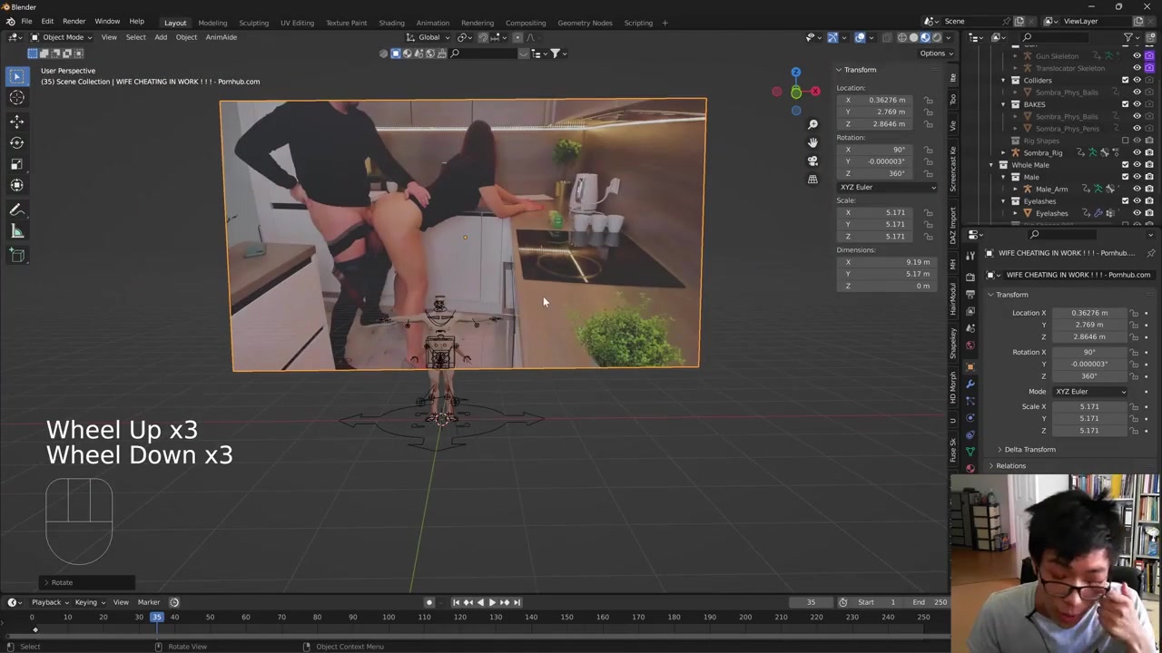1162x653 pixels.
Task: Open the Render menu in top bar
Action: point(74,21)
